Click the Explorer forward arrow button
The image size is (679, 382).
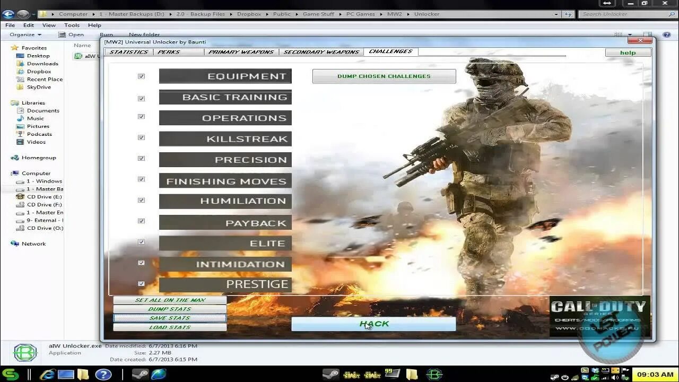click(x=23, y=14)
